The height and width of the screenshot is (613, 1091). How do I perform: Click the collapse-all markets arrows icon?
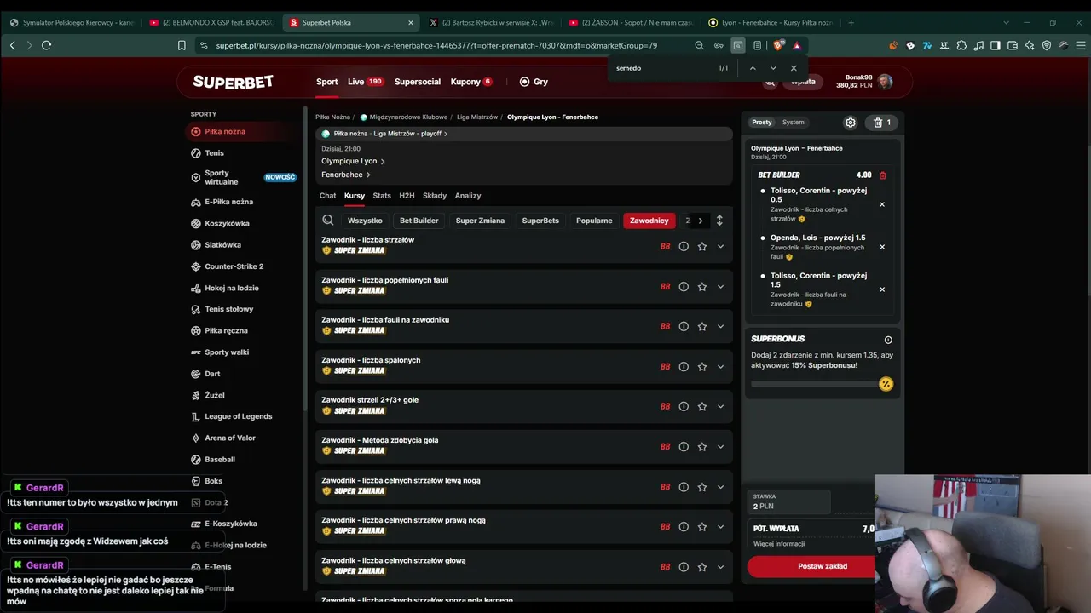tap(719, 221)
